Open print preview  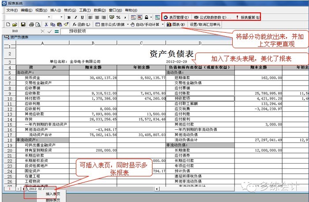38,24
